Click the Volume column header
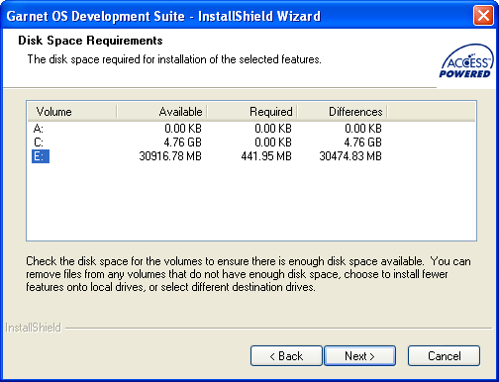The height and width of the screenshot is (382, 499). pos(71,112)
